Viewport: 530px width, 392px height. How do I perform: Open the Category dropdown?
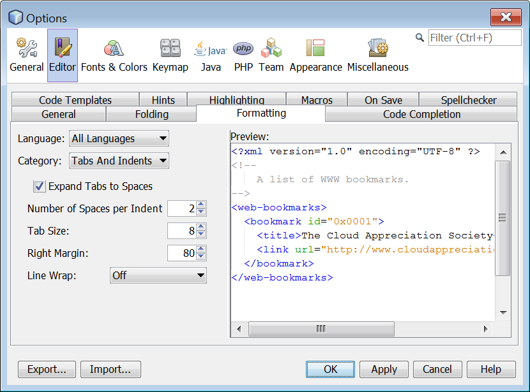pos(119,161)
